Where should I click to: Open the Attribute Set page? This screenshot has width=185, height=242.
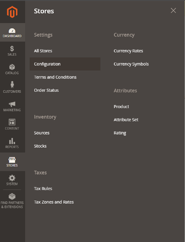click(126, 120)
